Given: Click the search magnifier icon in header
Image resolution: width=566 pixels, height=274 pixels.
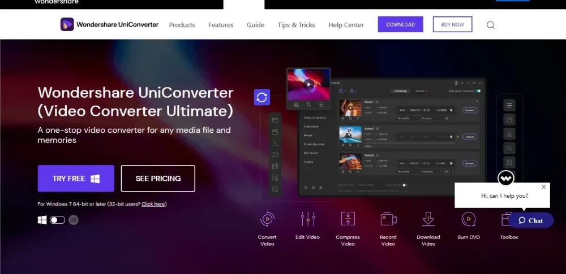Looking at the screenshot, I should pos(491,25).
